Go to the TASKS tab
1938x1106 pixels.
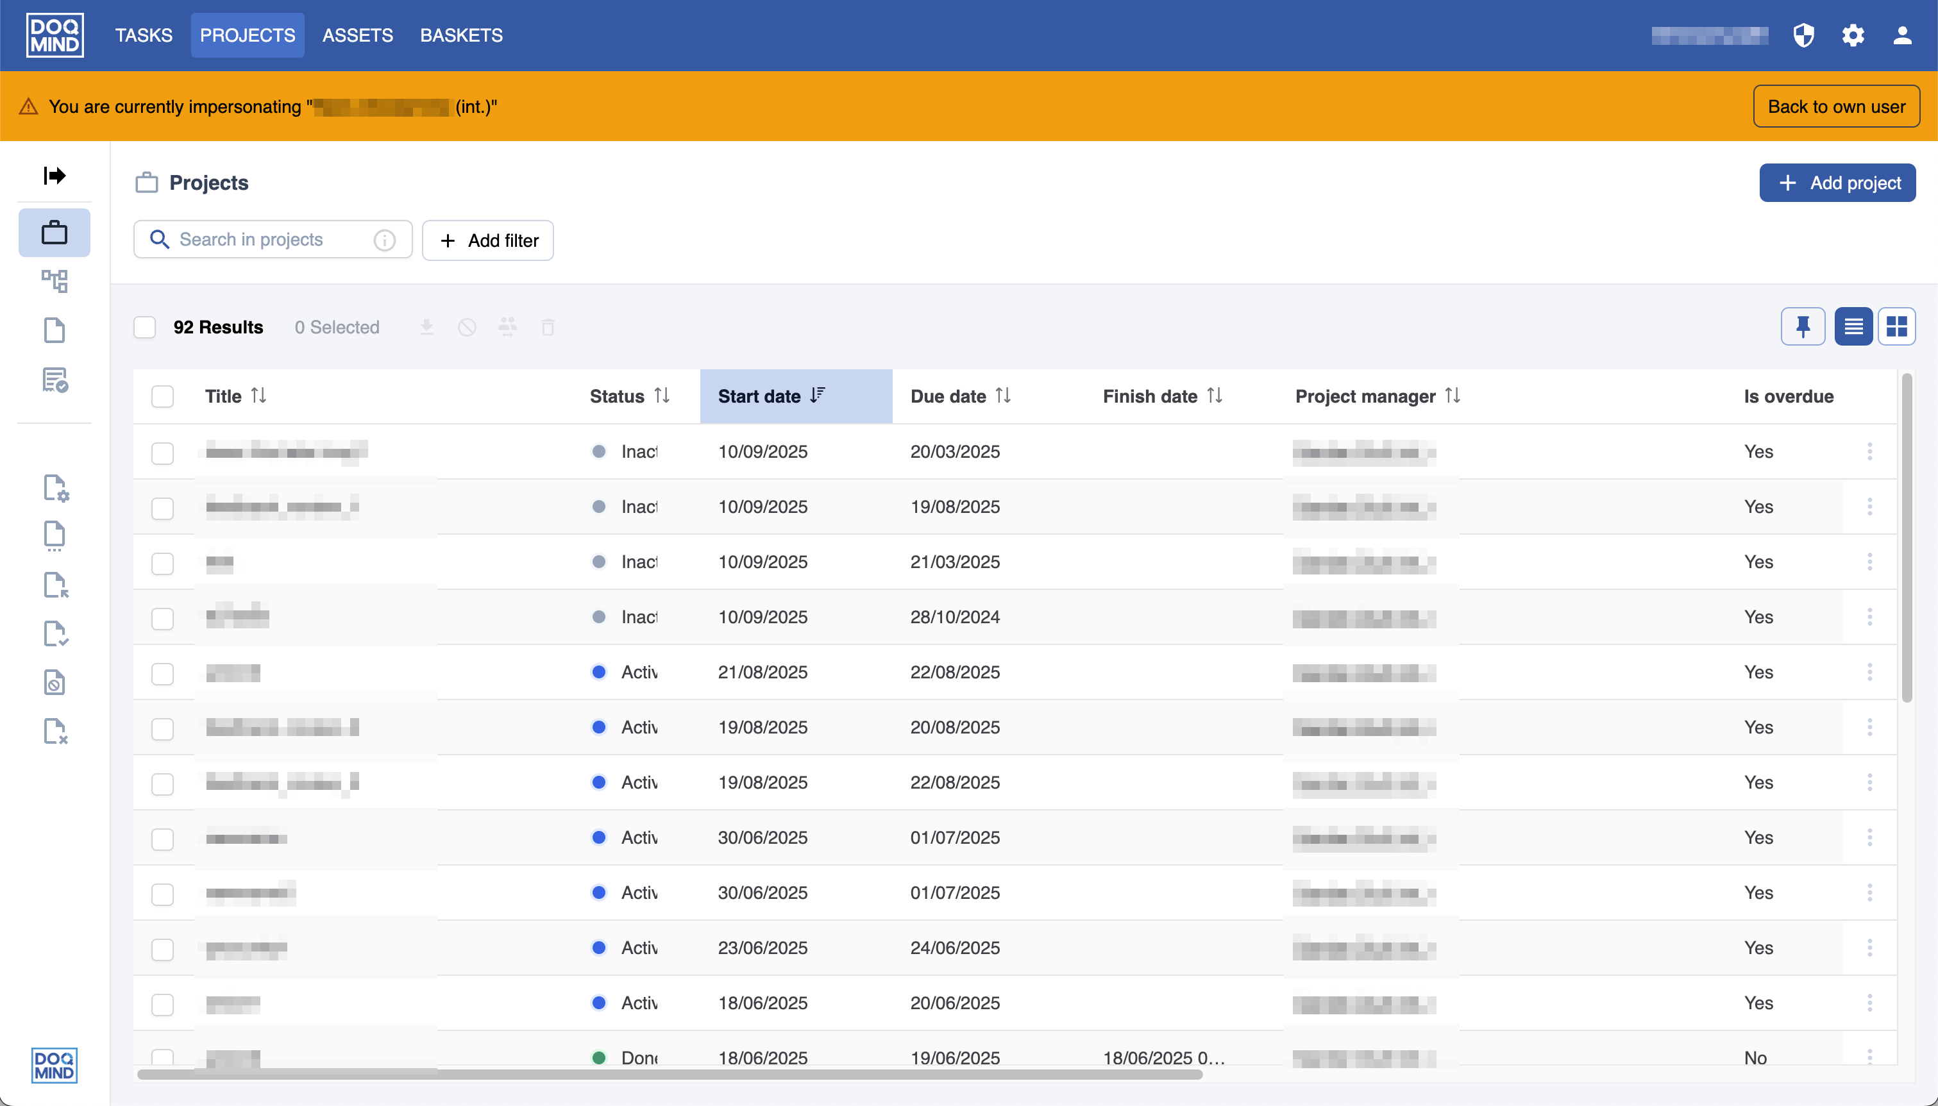[x=144, y=35]
